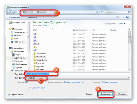Viewport: 137px width, 104px height.
Task: Open the Сервис tools dropdown
Action: [x=90, y=94]
